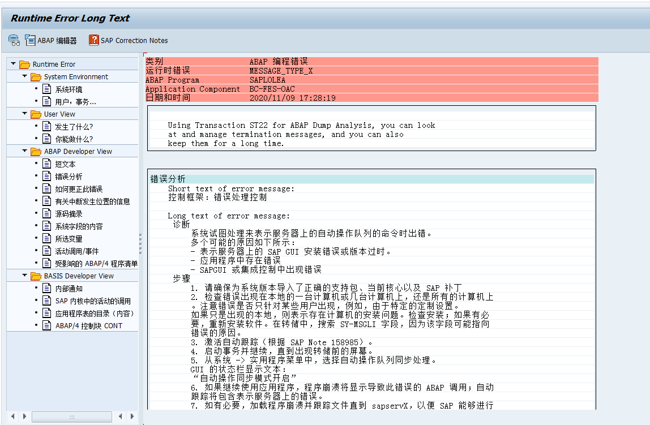Select the date 2020/11/09 17:28:19

(293, 98)
